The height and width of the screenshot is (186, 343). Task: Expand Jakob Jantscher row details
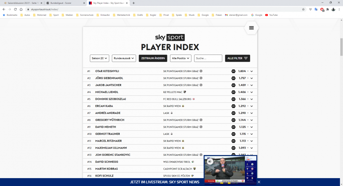252,85
